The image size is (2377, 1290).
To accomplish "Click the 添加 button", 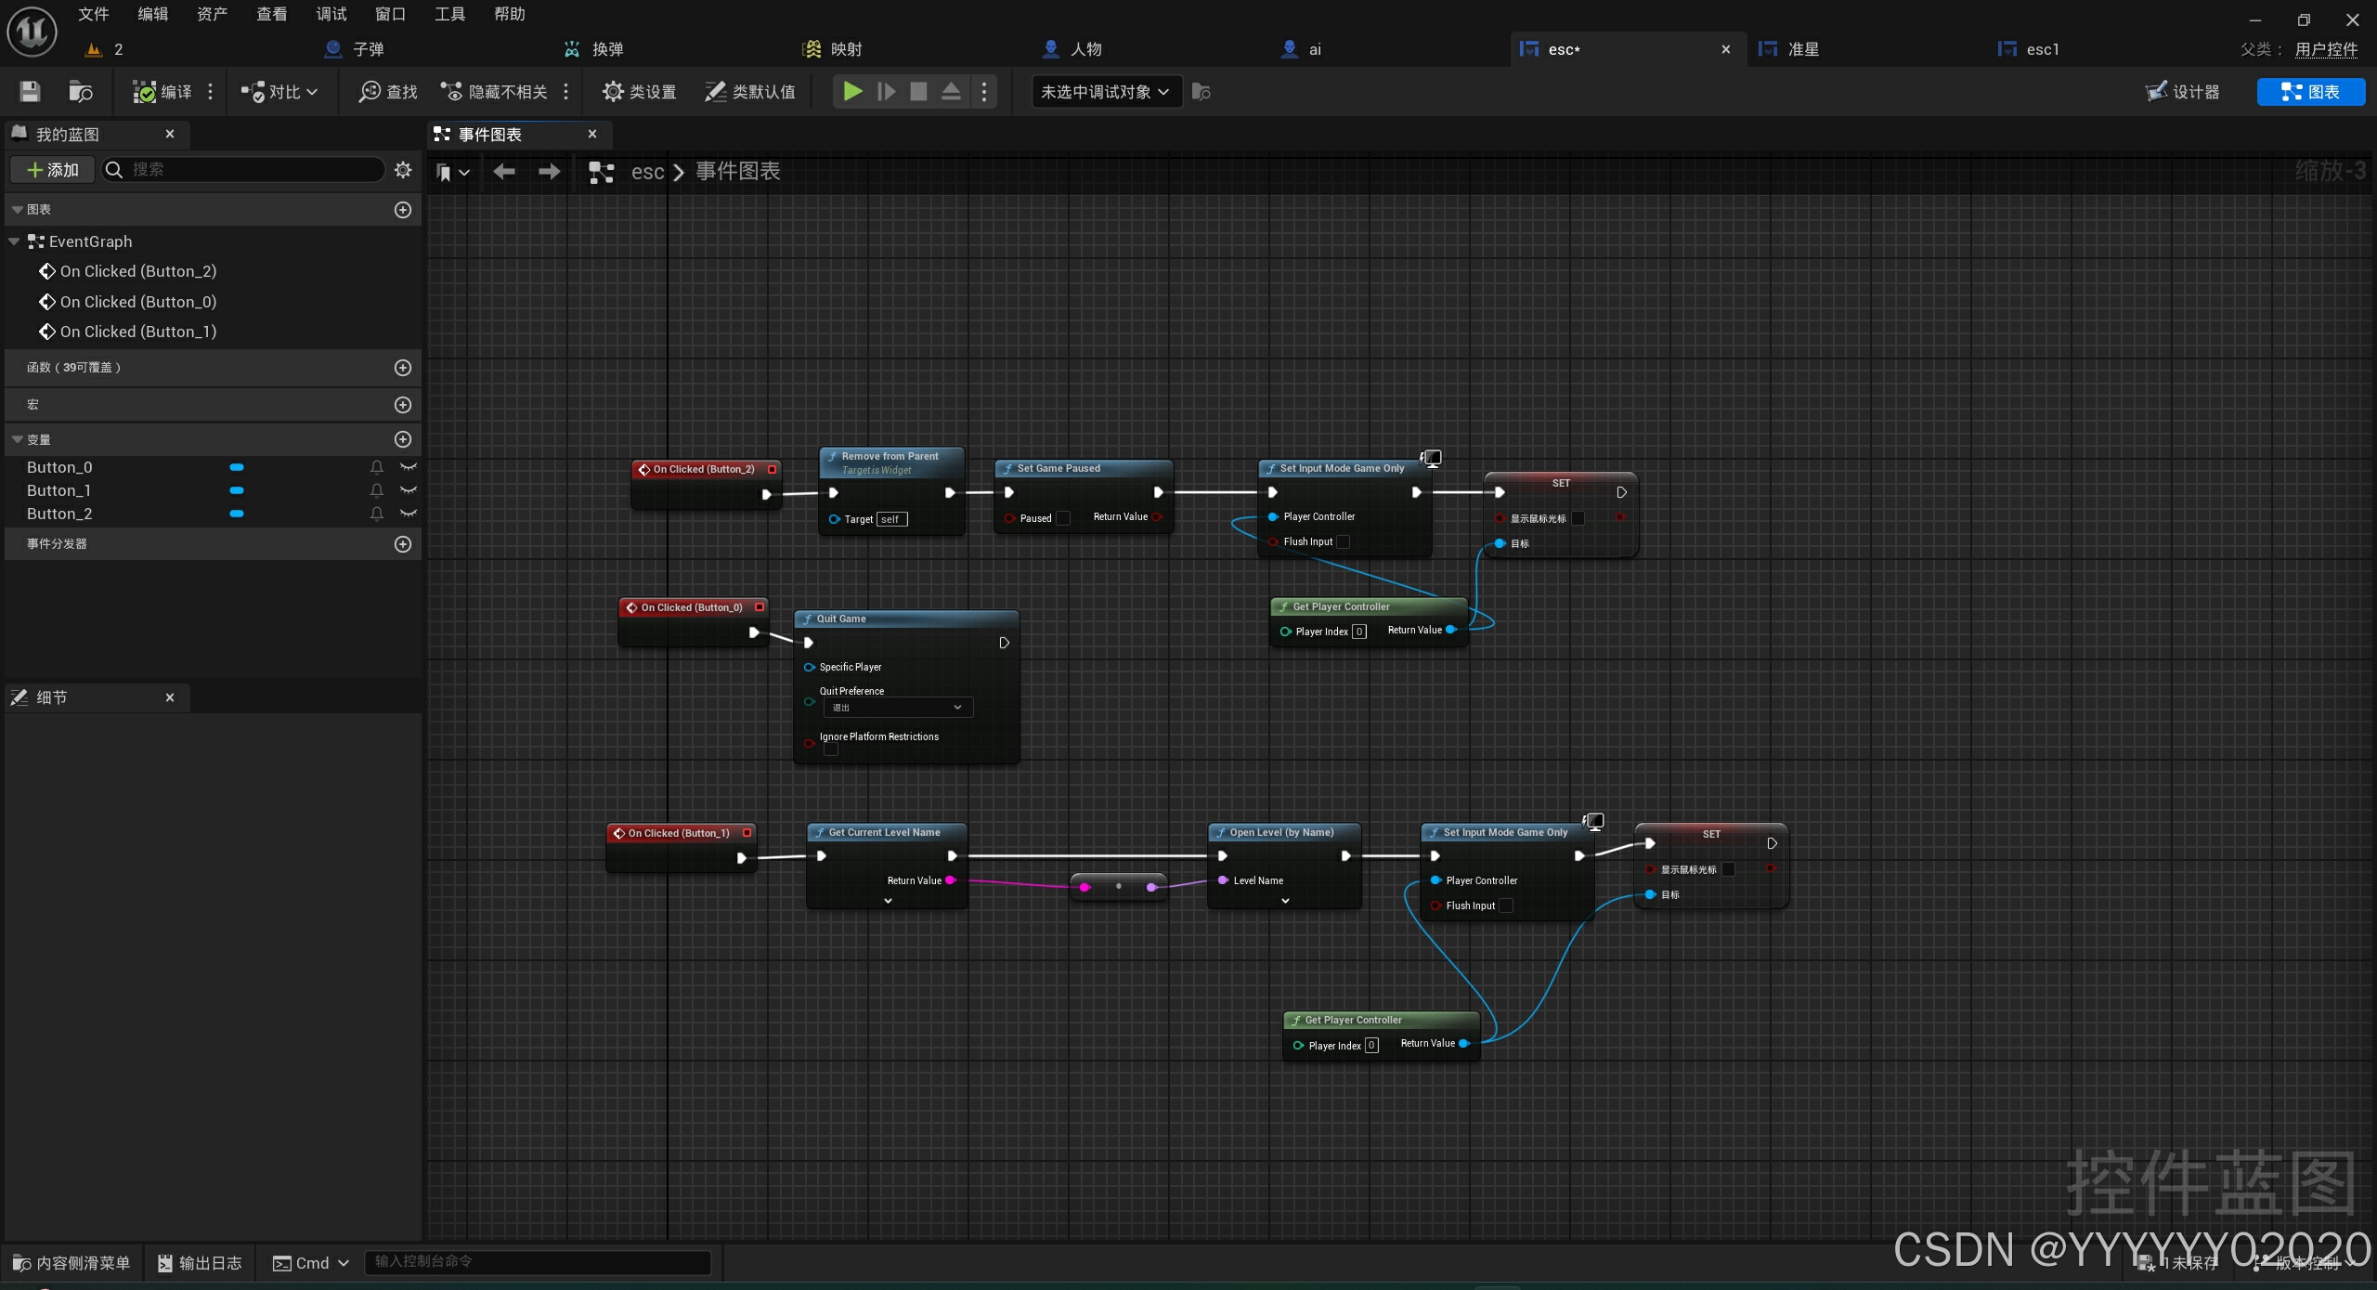I will [53, 170].
